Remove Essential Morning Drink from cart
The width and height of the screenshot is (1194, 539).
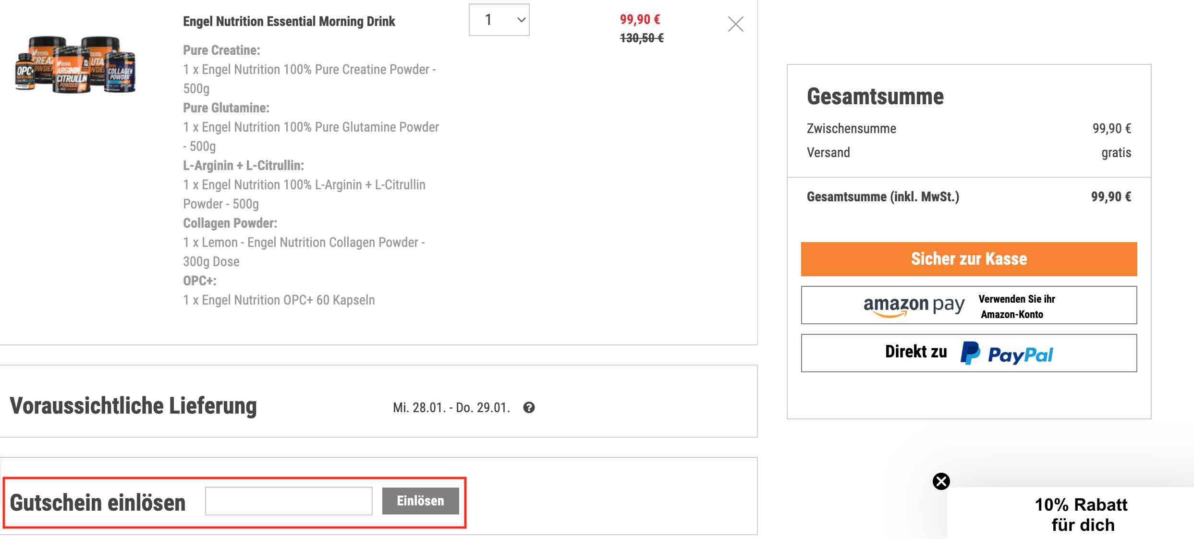(x=735, y=24)
